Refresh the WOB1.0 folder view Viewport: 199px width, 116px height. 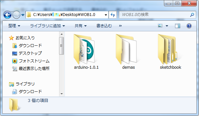tap(113, 15)
